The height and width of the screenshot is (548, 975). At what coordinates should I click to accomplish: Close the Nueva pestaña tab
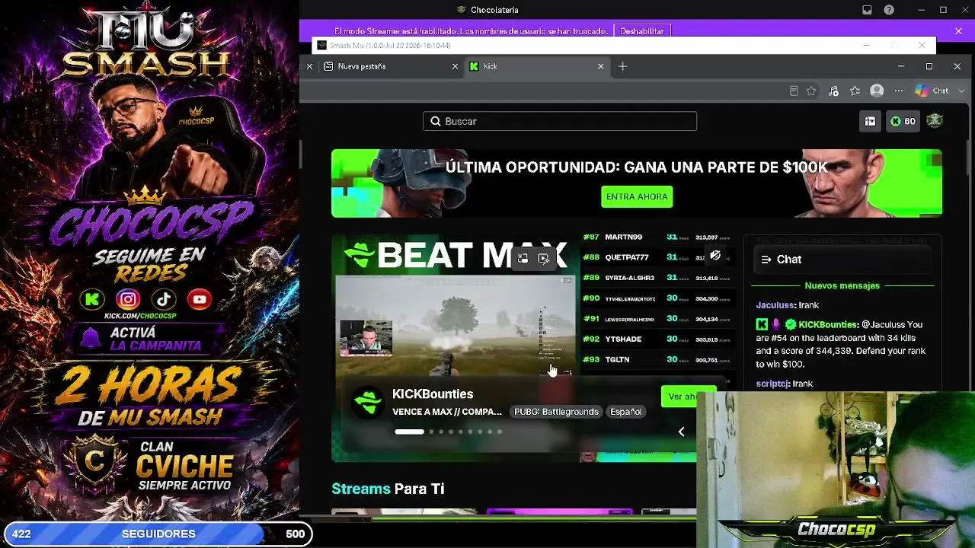[455, 66]
